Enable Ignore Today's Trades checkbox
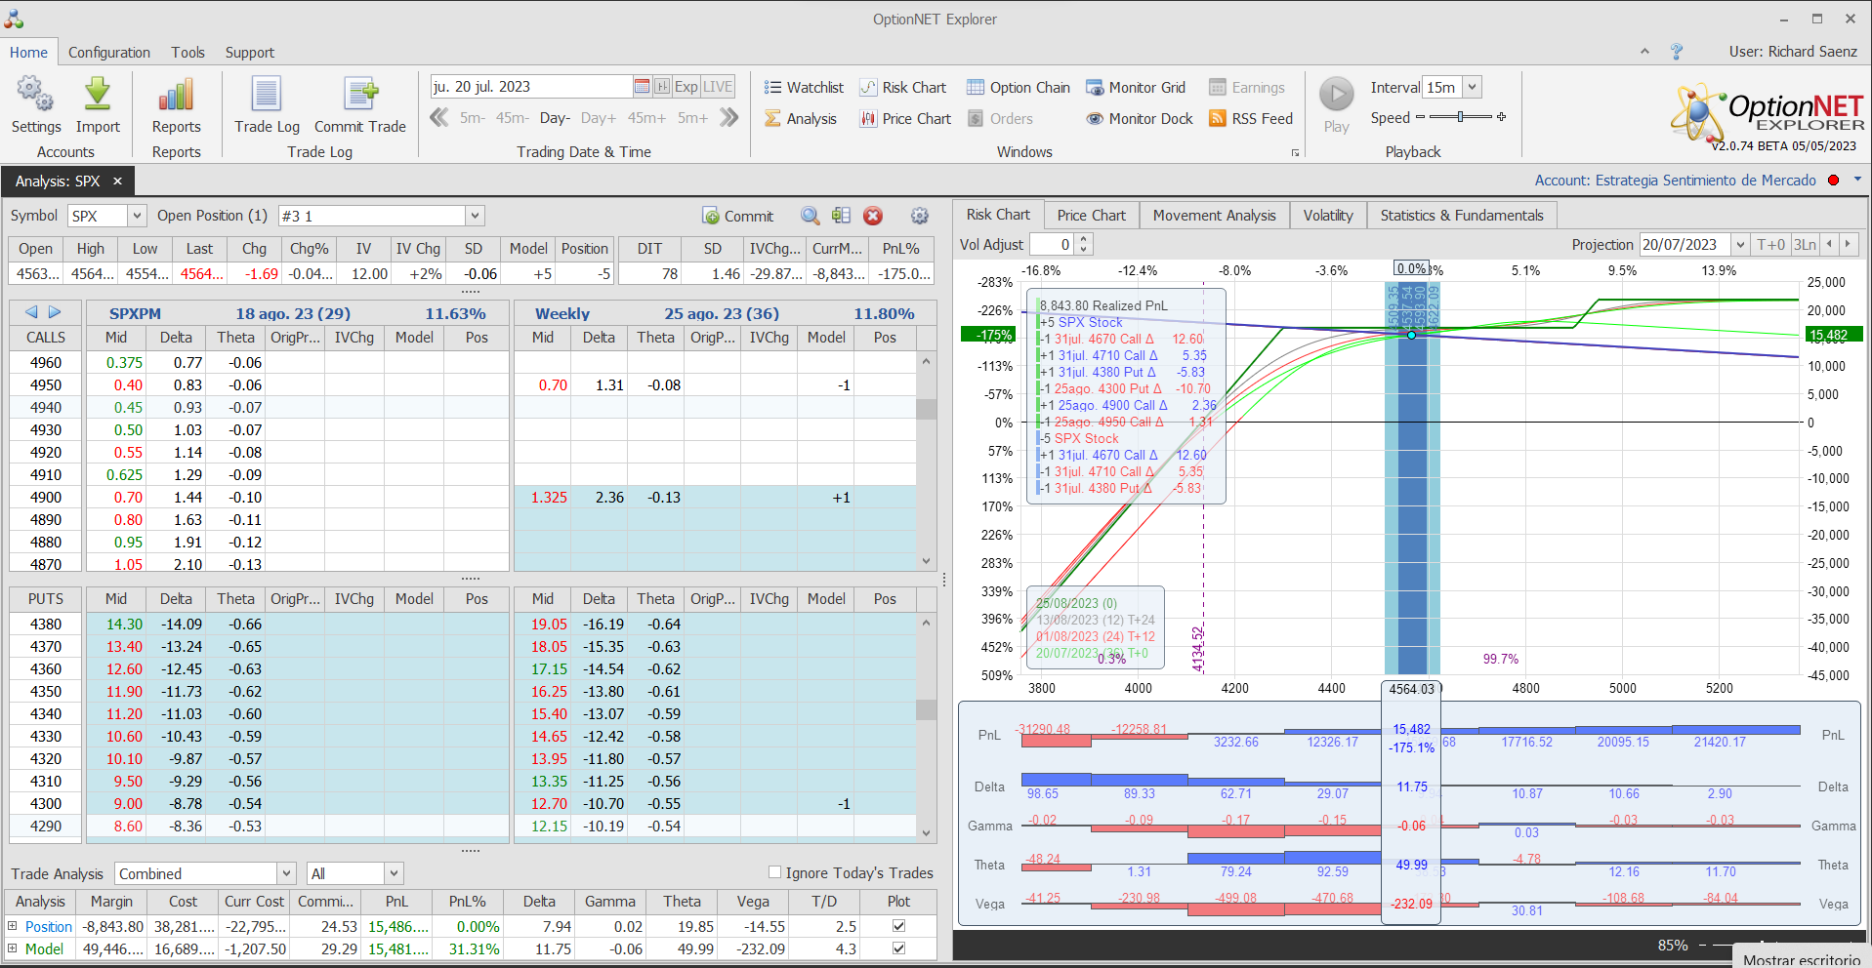This screenshot has height=968, width=1872. [775, 872]
